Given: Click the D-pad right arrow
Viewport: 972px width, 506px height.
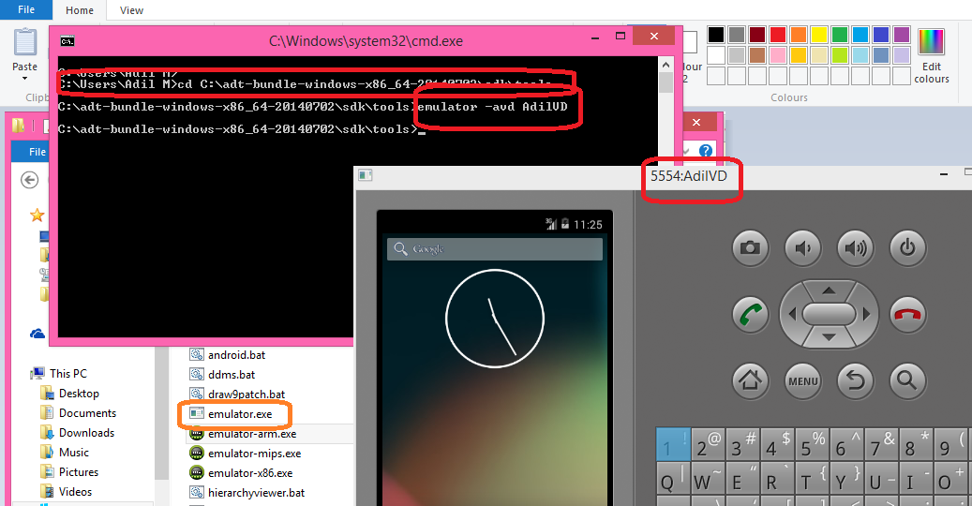Looking at the screenshot, I should (867, 314).
